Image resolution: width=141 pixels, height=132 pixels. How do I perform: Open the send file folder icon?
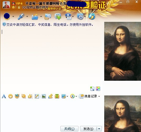click(35, 17)
